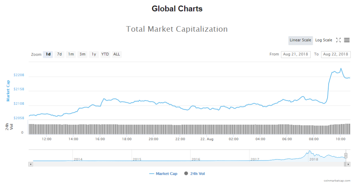The height and width of the screenshot is (186, 358).
Task: Set zoom to 3m
Action: coord(83,54)
